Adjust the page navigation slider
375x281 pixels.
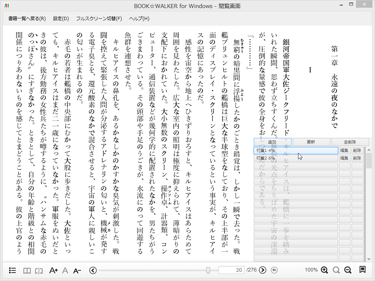[209, 270]
